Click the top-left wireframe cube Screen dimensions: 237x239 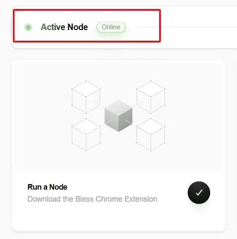click(86, 97)
